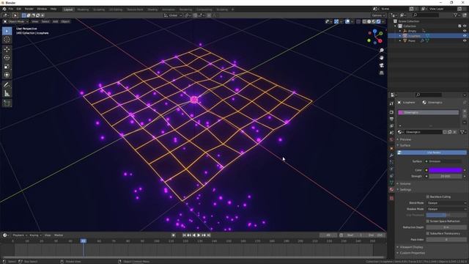Select the 3D Cursor tool
Viewport: 469px width, 264px height.
(x=7, y=40)
